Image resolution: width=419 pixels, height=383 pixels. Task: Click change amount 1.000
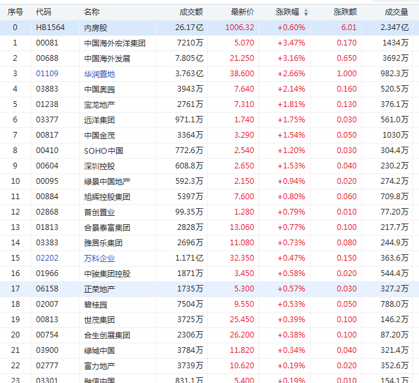point(346,74)
